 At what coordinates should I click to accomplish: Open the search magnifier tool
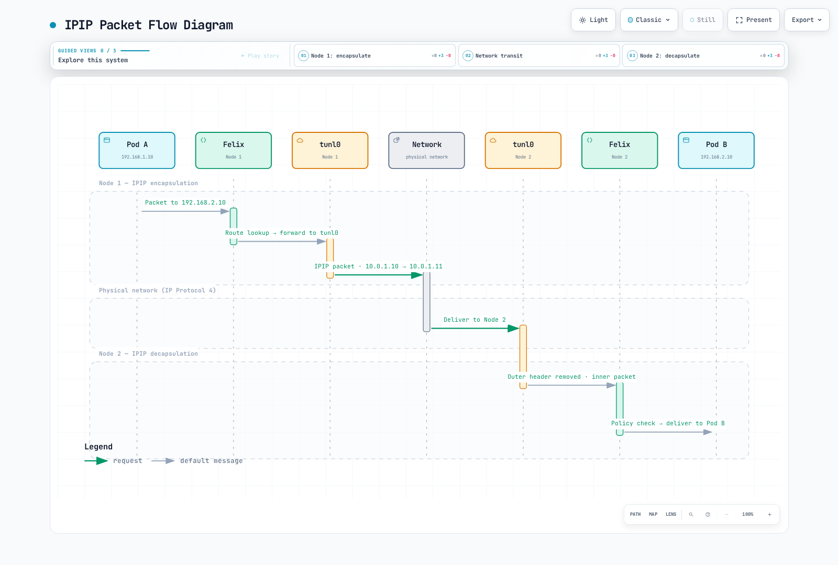[691, 514]
